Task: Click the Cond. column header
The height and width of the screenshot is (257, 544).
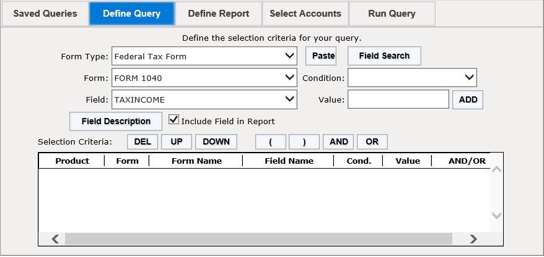Action: [359, 161]
